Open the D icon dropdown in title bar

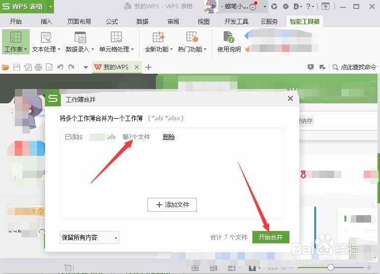pos(297,6)
